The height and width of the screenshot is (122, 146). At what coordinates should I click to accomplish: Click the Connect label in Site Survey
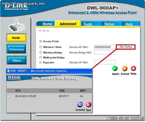80,110
